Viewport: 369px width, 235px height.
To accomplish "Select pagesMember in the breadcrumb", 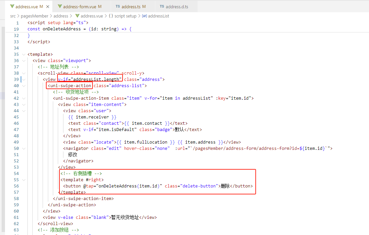I will (x=34, y=16).
